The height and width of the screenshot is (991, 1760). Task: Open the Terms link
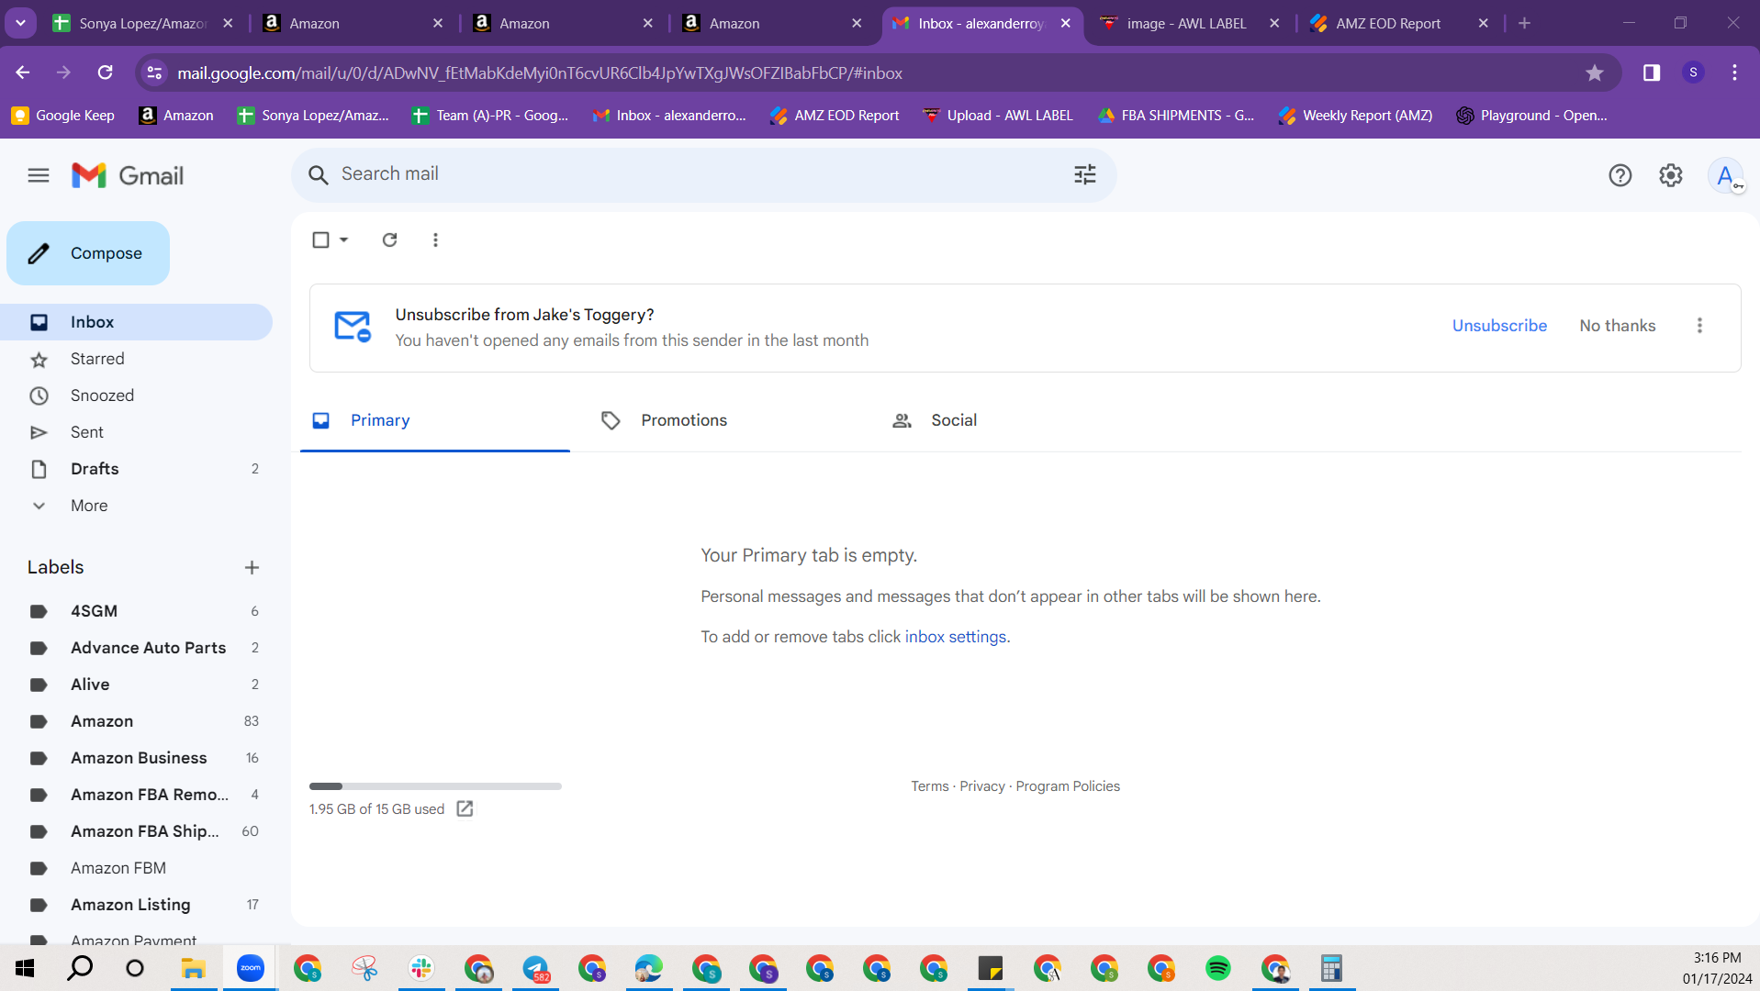coord(930,786)
